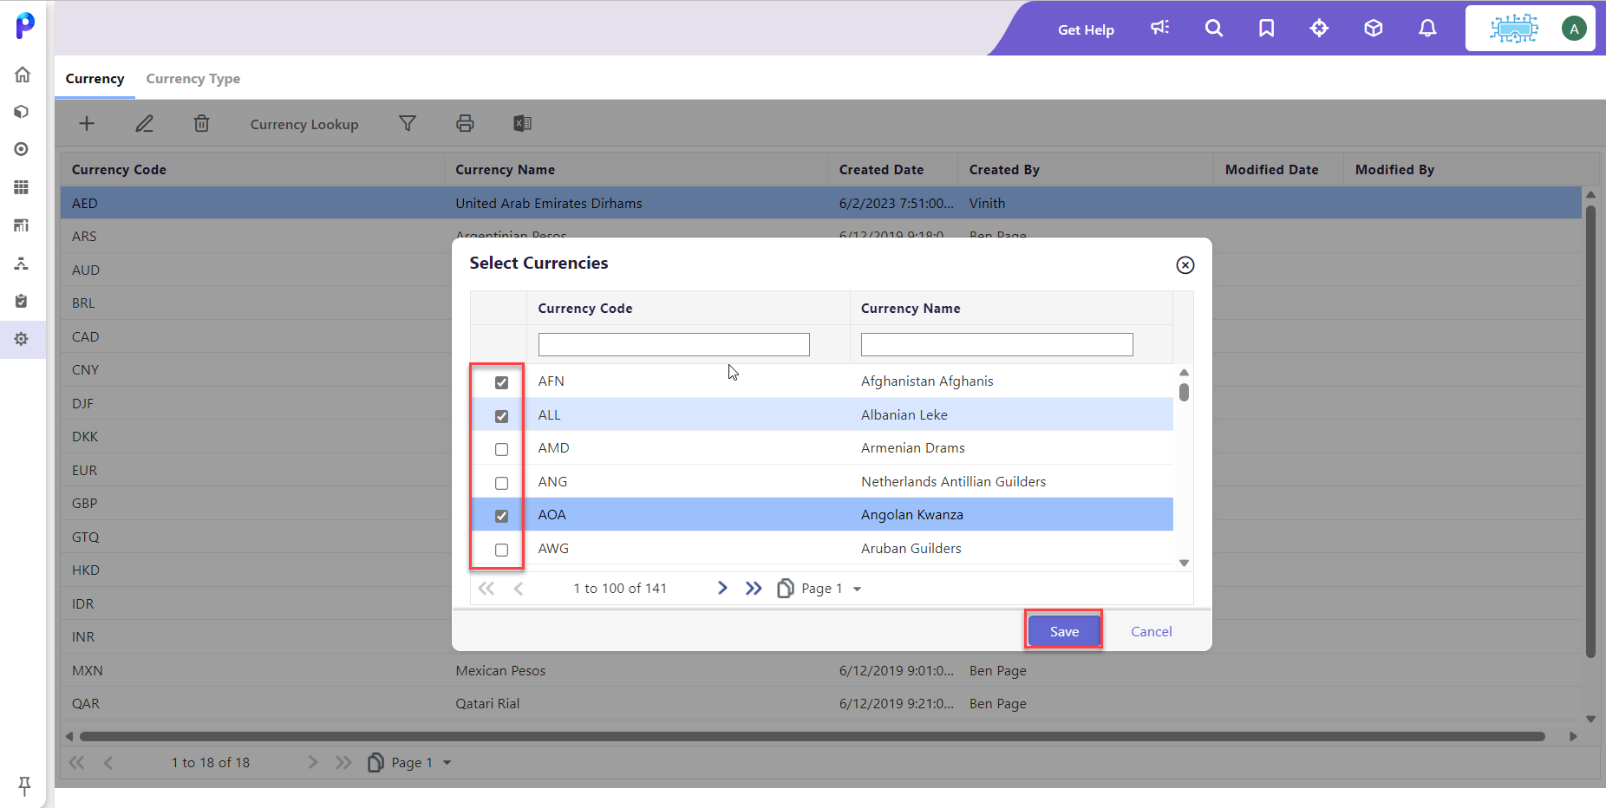Open the clipboard tasks icon in sidebar
The height and width of the screenshot is (808, 1606).
pos(22,301)
